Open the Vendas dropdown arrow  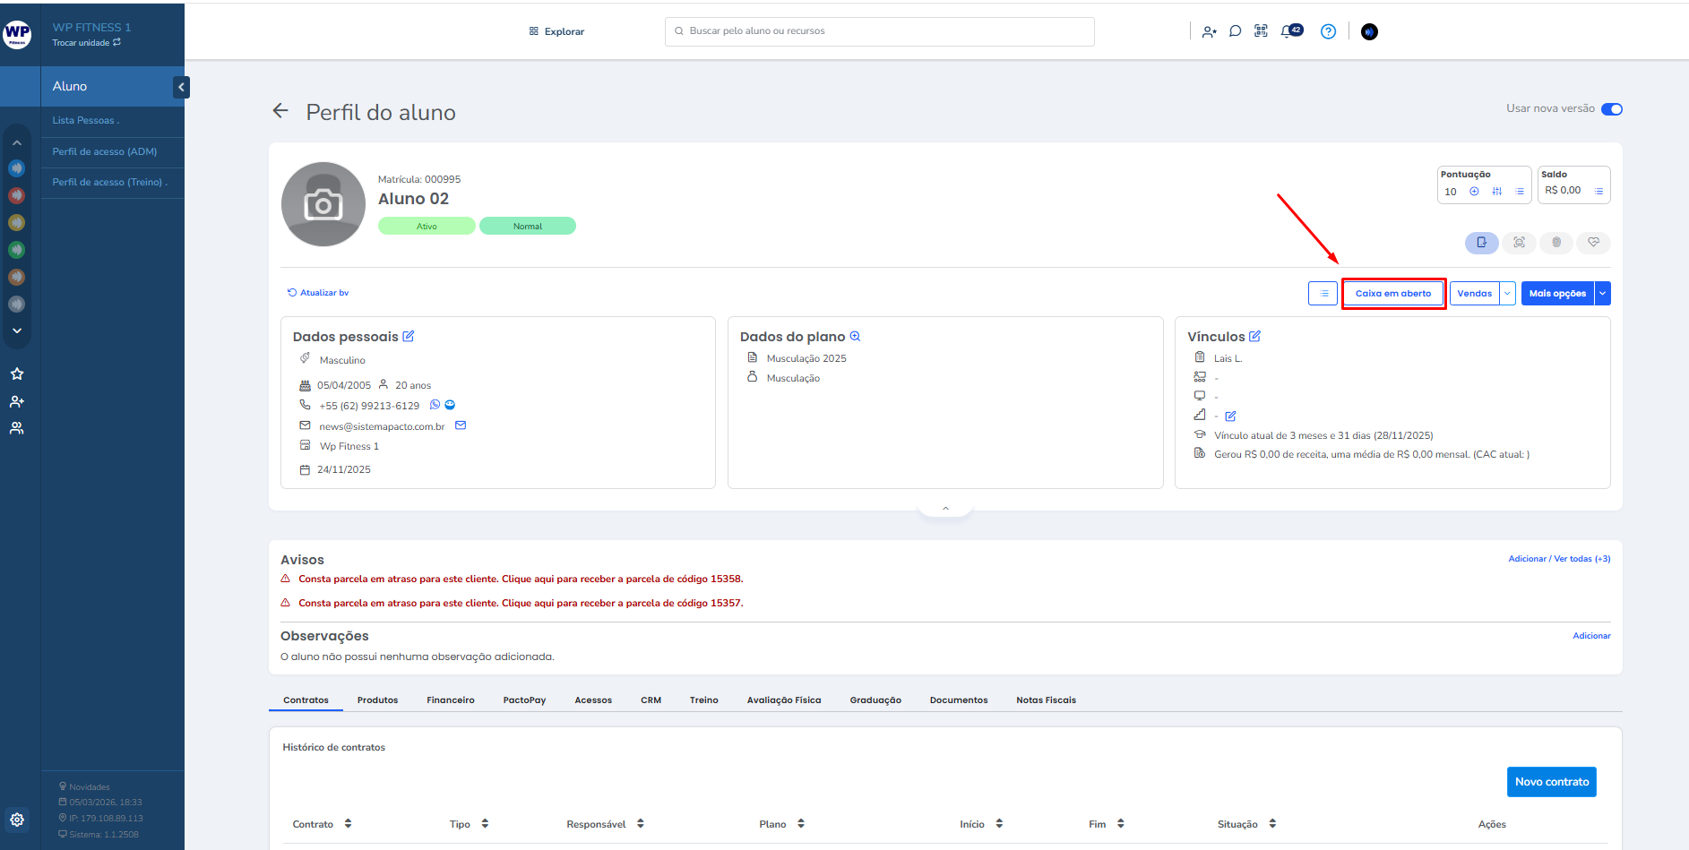1507,294
